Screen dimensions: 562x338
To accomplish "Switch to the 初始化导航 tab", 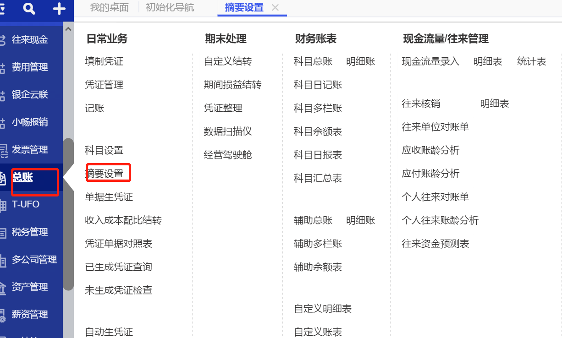I will (170, 7).
